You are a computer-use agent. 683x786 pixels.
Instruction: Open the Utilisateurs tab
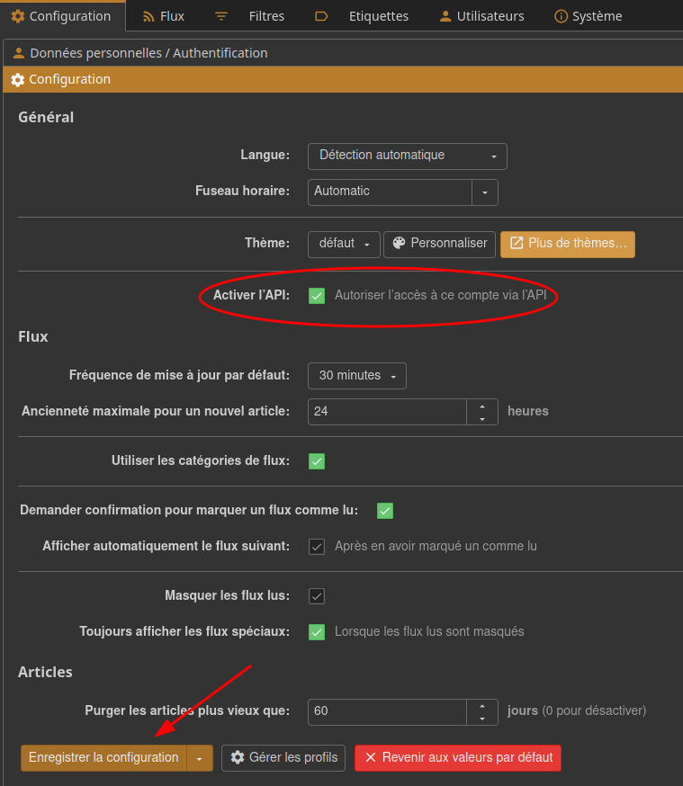coord(483,16)
